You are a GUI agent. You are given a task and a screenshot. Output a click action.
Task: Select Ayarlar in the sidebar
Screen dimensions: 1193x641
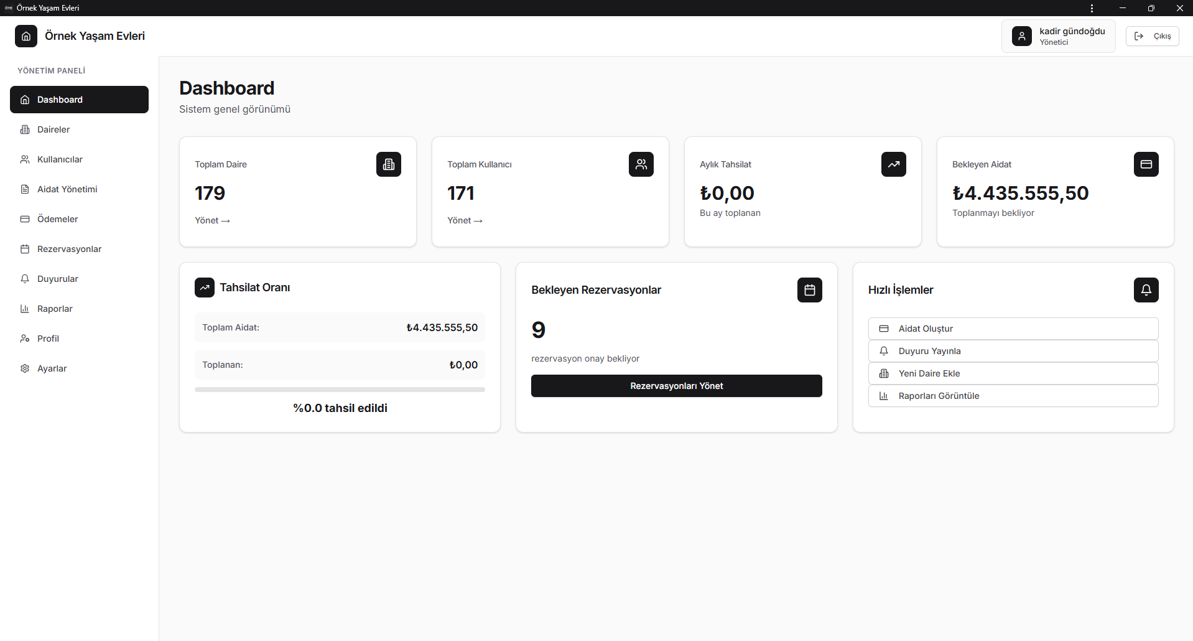pyautogui.click(x=51, y=368)
